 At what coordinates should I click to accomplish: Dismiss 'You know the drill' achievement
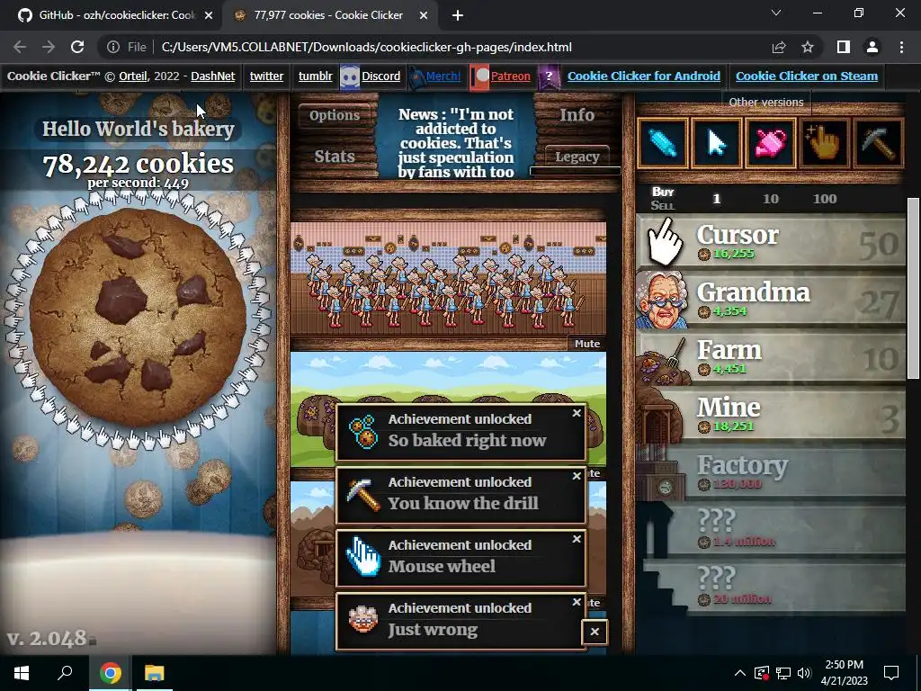(x=577, y=476)
